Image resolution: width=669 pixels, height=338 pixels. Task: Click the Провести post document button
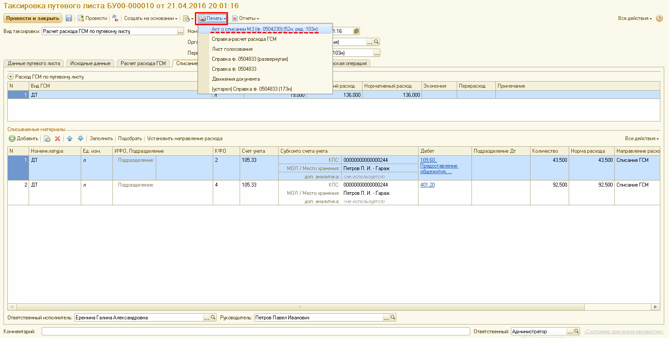pos(92,18)
